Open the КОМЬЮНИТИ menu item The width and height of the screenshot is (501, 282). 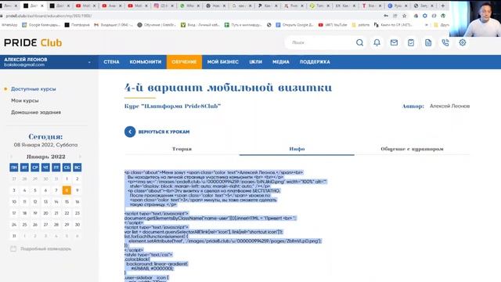146,62
